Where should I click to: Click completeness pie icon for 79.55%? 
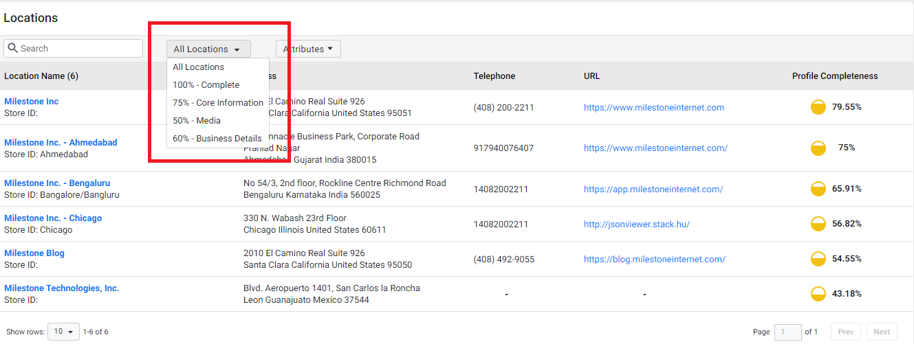818,107
